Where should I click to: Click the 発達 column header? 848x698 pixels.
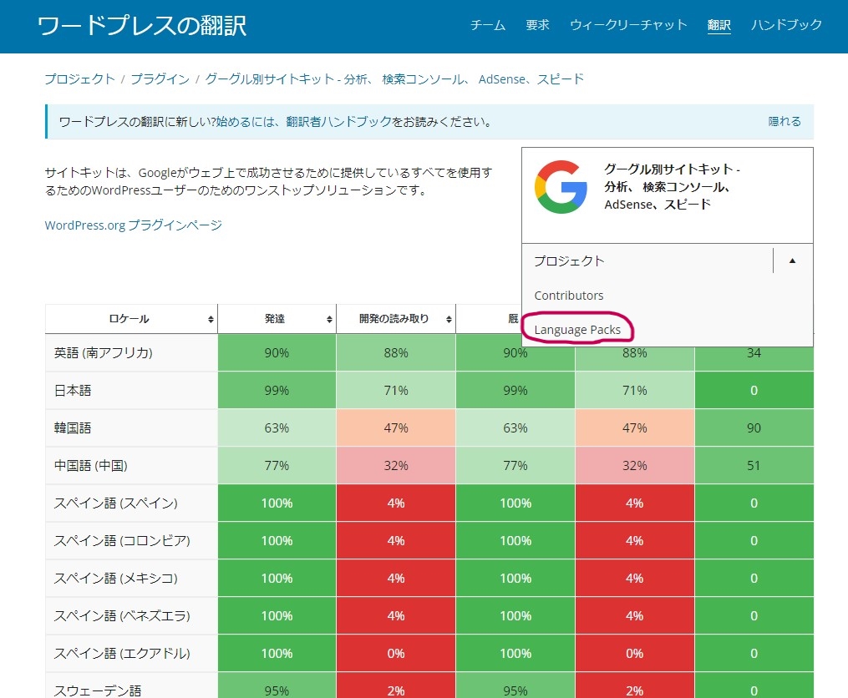275,319
